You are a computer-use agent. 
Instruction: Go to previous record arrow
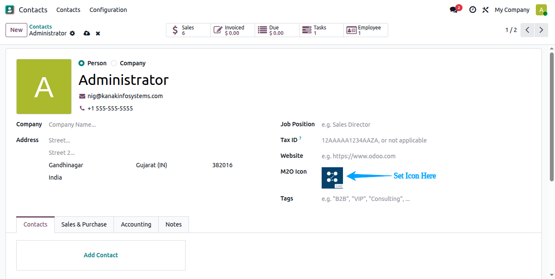tap(527, 30)
